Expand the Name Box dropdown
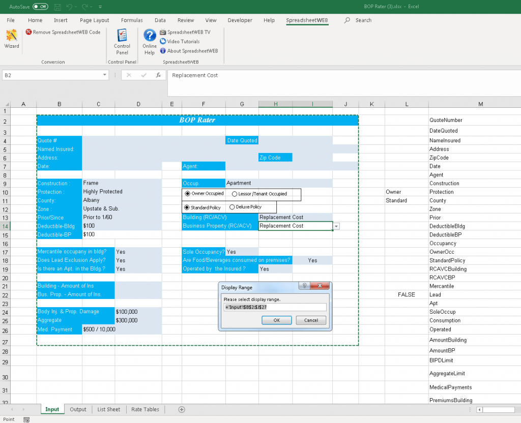The width and height of the screenshot is (521, 423). coord(105,75)
